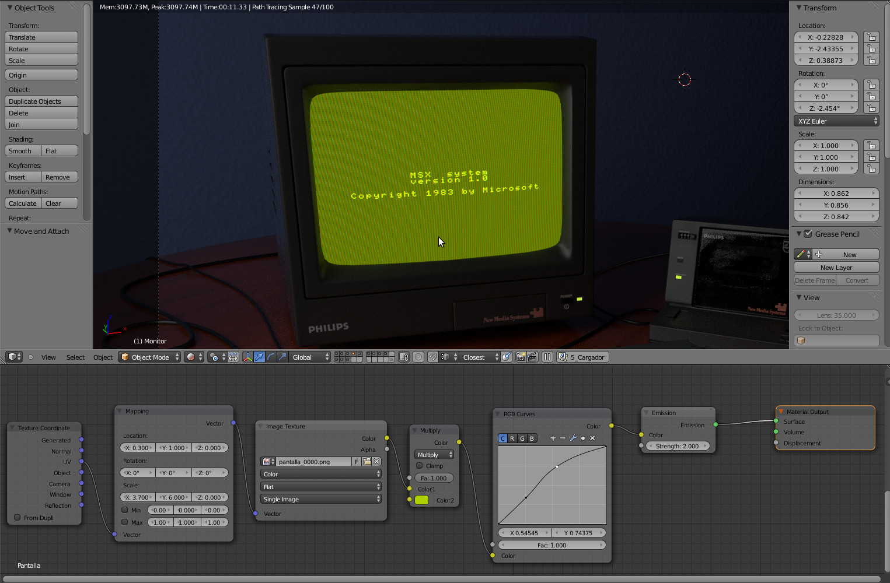Collapse the Object Tools panel
This screenshot has height=583, width=890.
coord(10,8)
